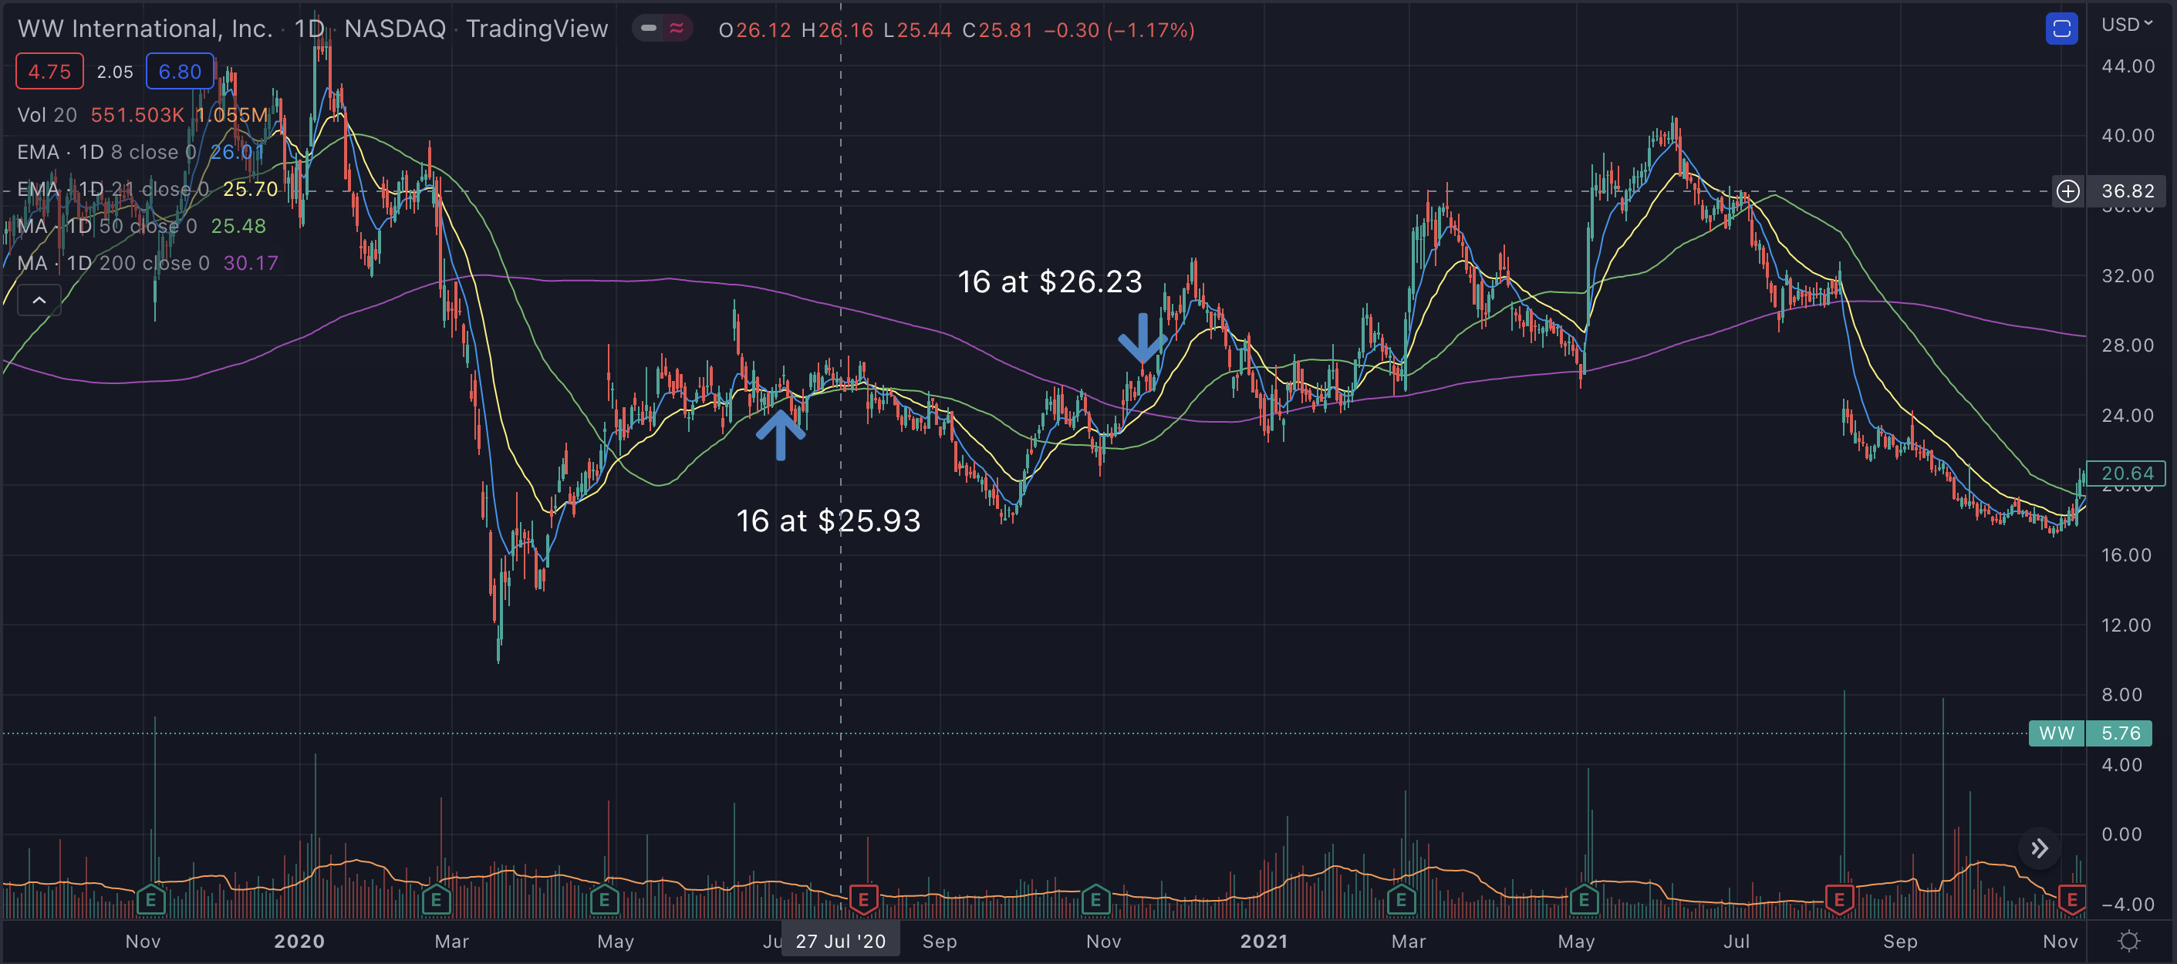Jump to latest bar with double-chevron button
The width and height of the screenshot is (2177, 964).
coord(2039,848)
